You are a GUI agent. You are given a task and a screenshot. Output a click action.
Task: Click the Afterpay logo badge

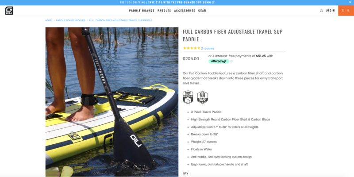coord(219,61)
